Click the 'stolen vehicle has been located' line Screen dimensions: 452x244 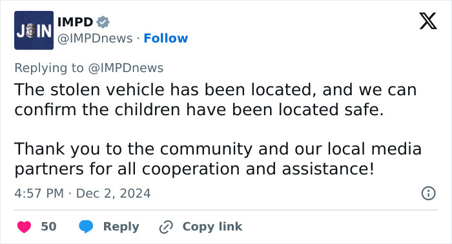tap(216, 89)
